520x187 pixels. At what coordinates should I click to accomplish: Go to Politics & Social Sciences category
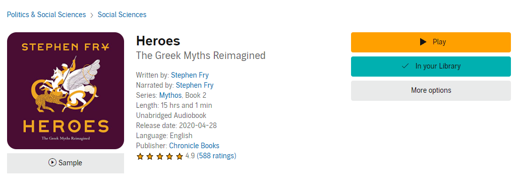tap(46, 15)
